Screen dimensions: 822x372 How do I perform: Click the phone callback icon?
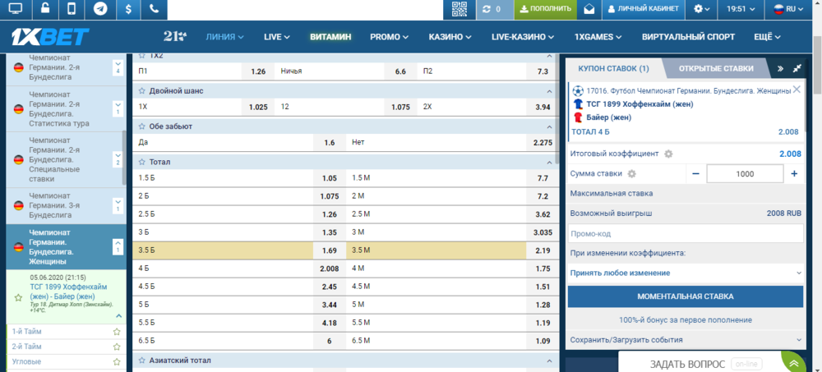pos(154,9)
